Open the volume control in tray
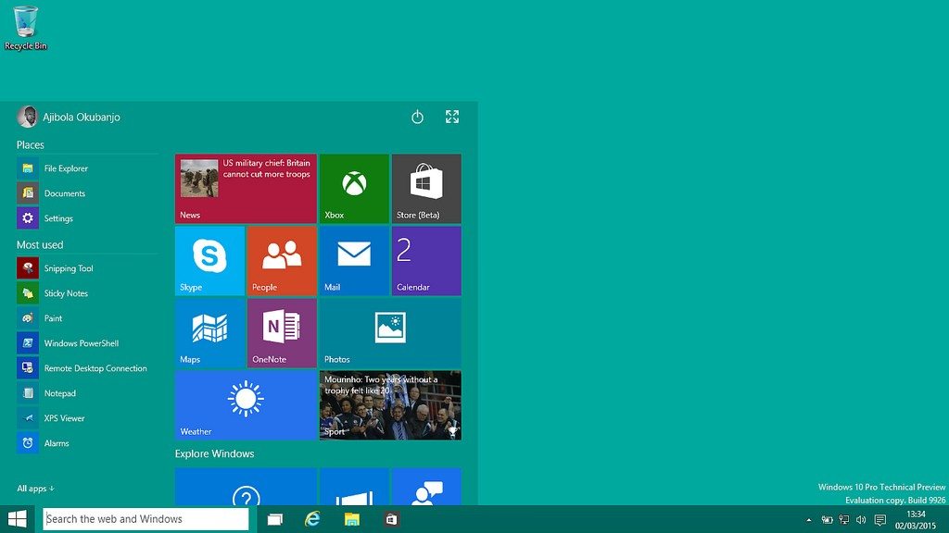The height and width of the screenshot is (533, 949). pyautogui.click(x=861, y=520)
